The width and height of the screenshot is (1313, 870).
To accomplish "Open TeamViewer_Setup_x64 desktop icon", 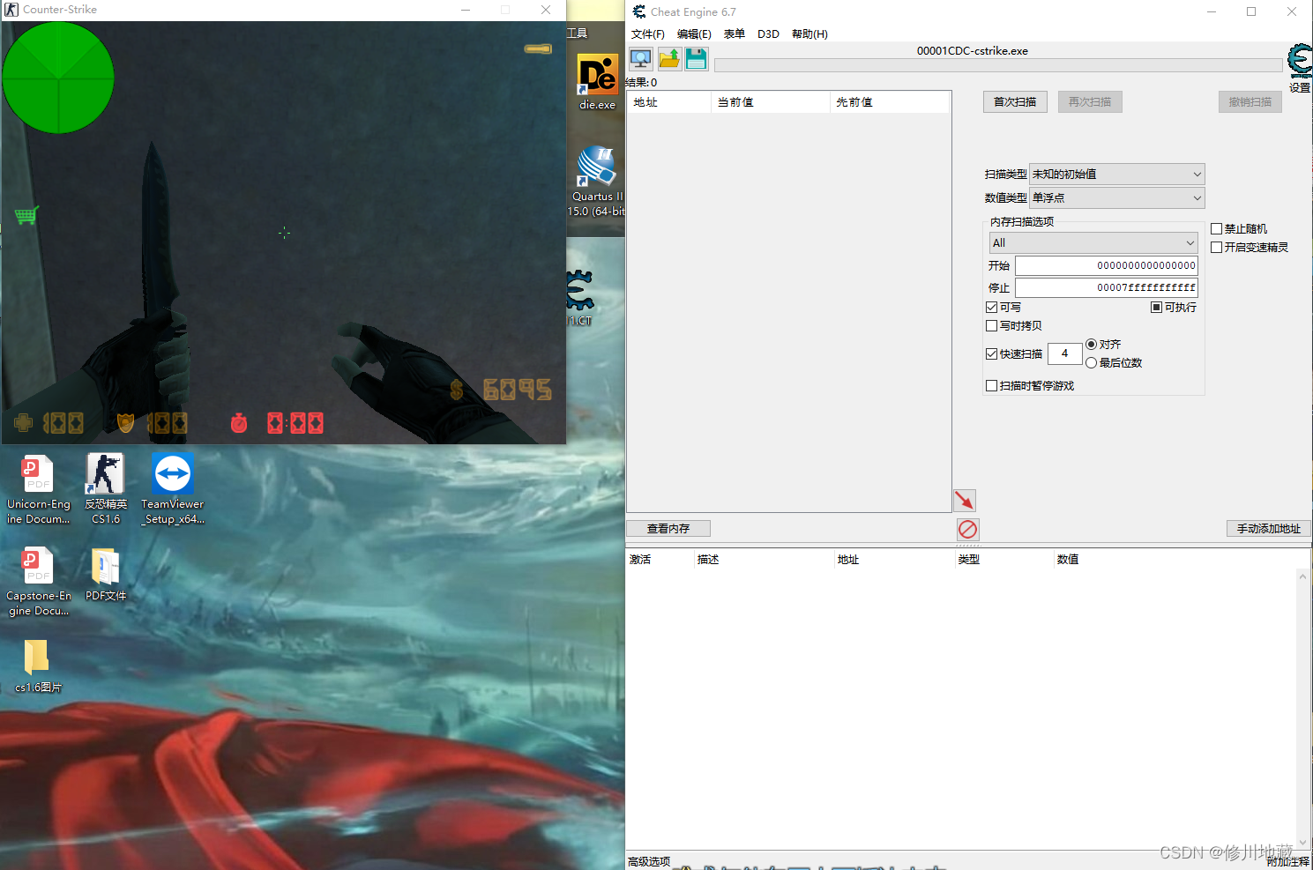I will click(x=173, y=490).
